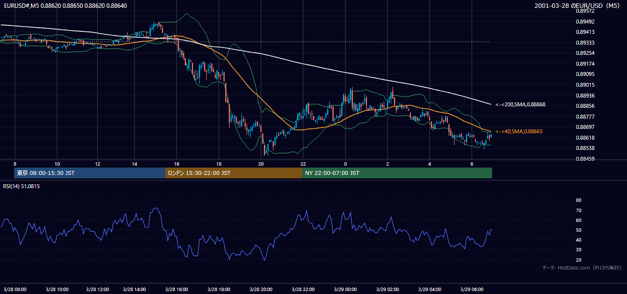627x294 pixels.
Task: Click hour label 12 under price chart
Action: point(98,164)
